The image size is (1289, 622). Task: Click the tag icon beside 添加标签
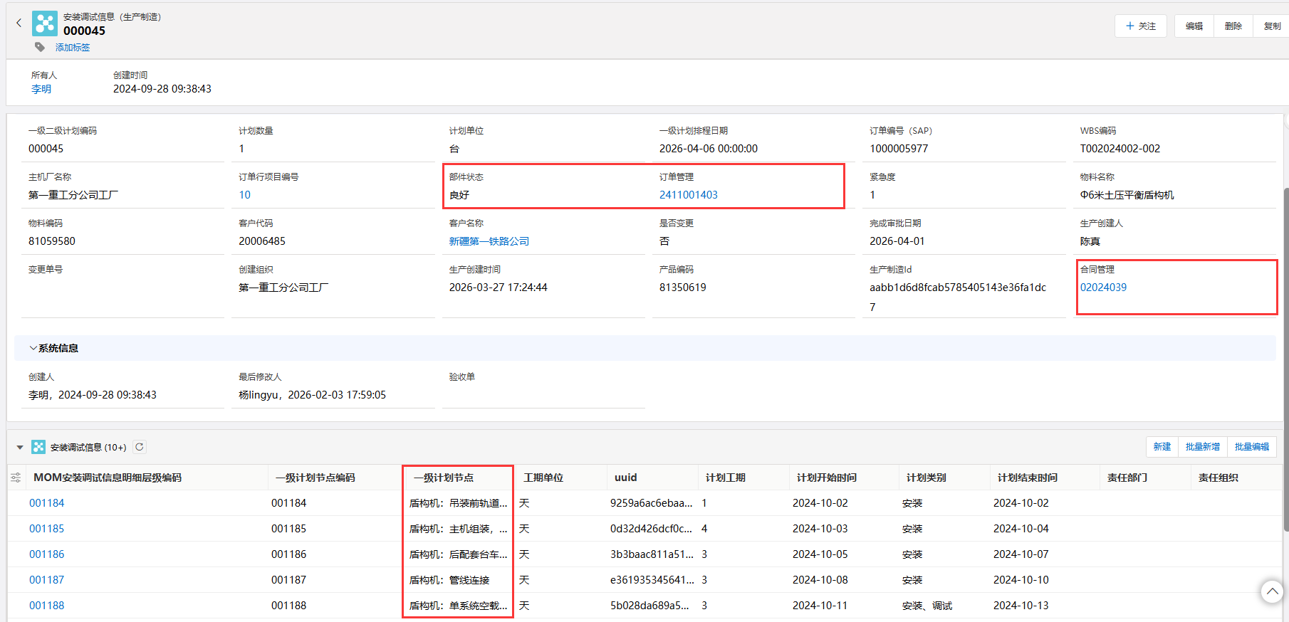(40, 47)
